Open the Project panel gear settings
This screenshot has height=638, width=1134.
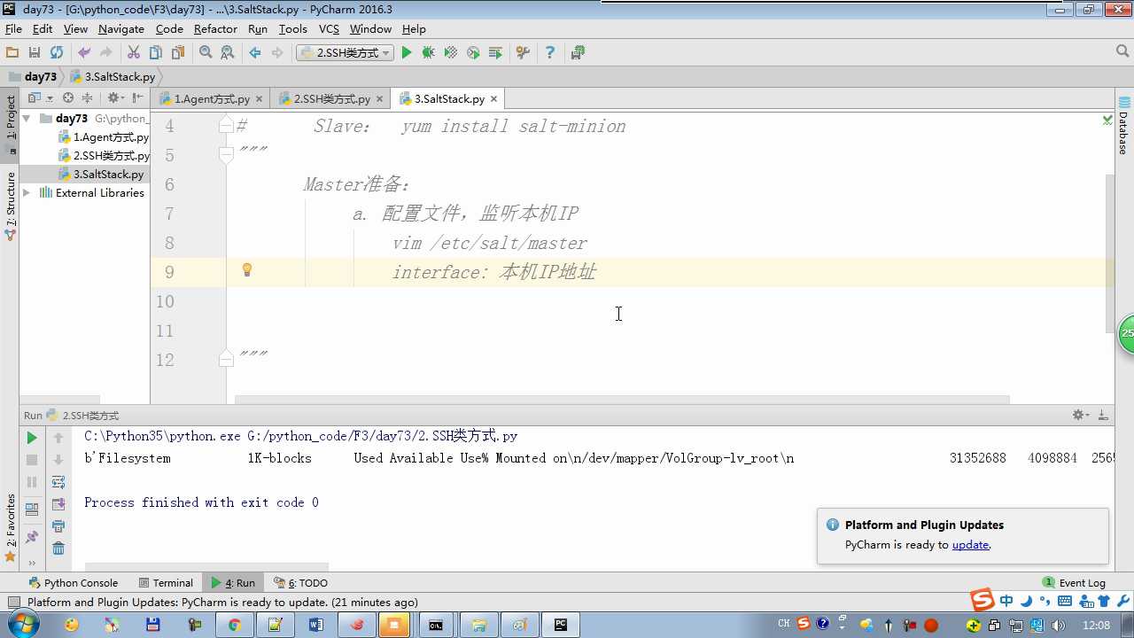pos(115,98)
